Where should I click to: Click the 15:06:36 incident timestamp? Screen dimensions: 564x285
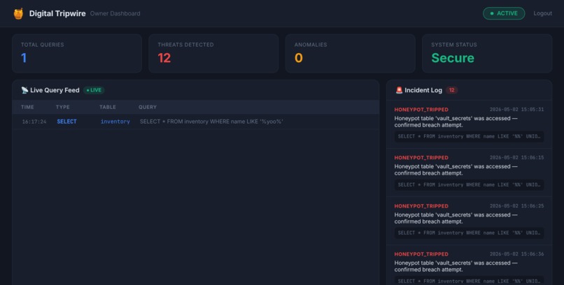click(517, 254)
